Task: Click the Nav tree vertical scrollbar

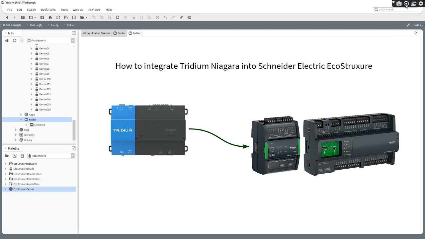Action: [74, 130]
